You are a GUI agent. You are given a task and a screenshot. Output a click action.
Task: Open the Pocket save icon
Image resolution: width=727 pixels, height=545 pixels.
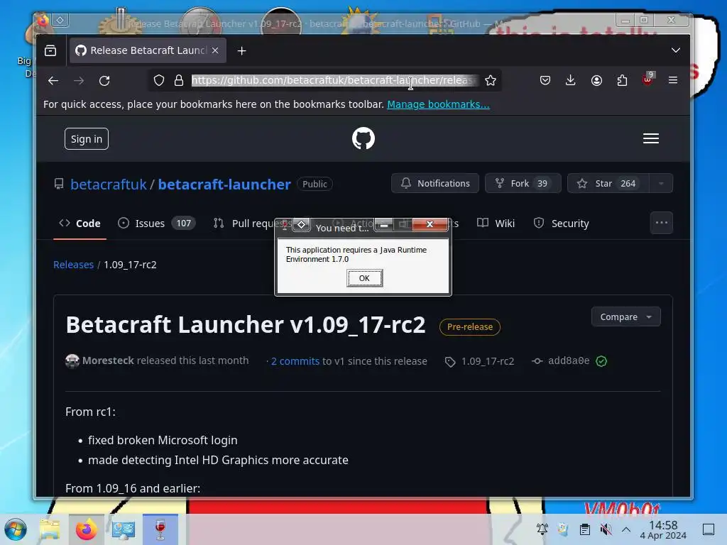(545, 81)
